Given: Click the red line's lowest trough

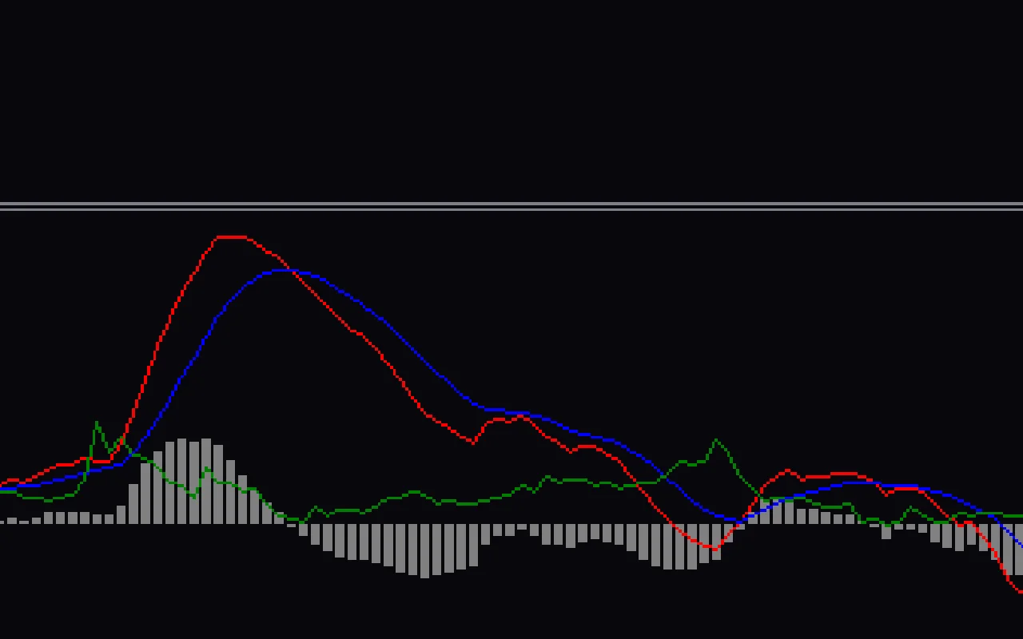Looking at the screenshot, I should 715,548.
